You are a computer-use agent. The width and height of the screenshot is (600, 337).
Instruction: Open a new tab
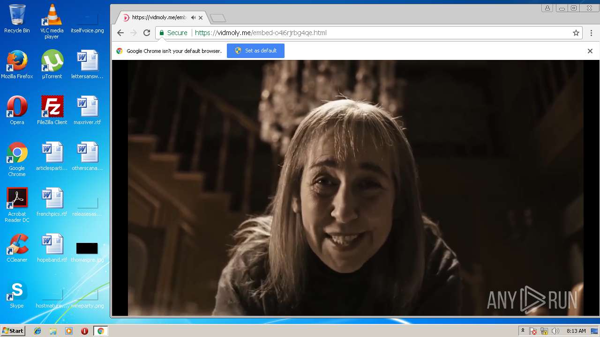[x=218, y=18]
